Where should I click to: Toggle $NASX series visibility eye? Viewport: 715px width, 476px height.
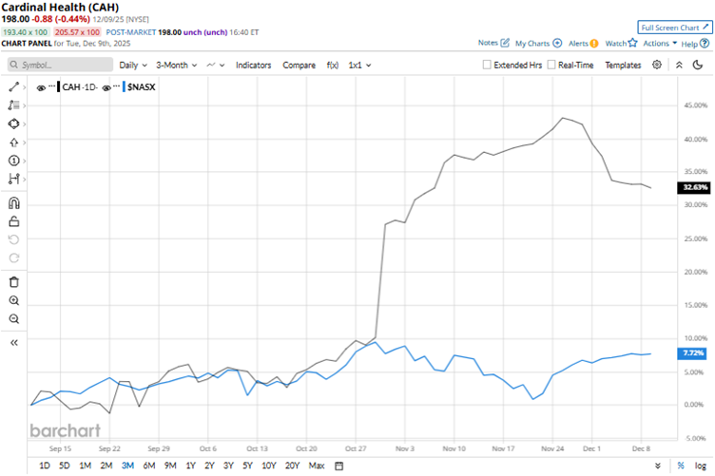pos(106,88)
